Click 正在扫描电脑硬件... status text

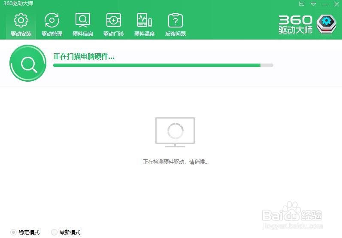84,57
